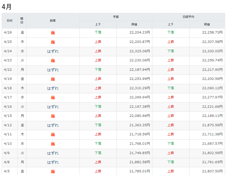Click the 下落 prediction for 4/22
Screen dimensions: 230x175
coord(98,70)
